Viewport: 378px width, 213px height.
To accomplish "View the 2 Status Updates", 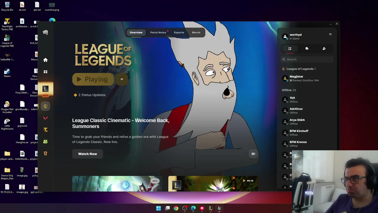I will tap(89, 95).
